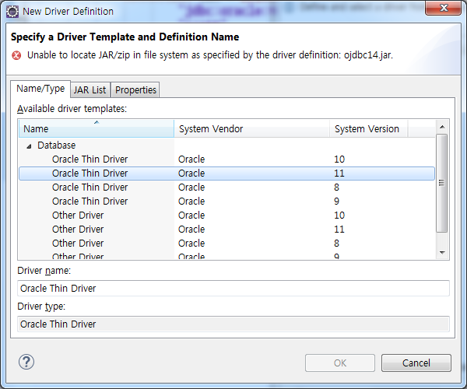This screenshot has height=389, width=467.
Task: Select Oracle Thin Driver version 10 row
Action: click(226, 159)
